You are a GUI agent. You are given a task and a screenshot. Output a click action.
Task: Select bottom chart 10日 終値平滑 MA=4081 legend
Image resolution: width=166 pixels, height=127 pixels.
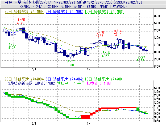(x=104, y=79)
